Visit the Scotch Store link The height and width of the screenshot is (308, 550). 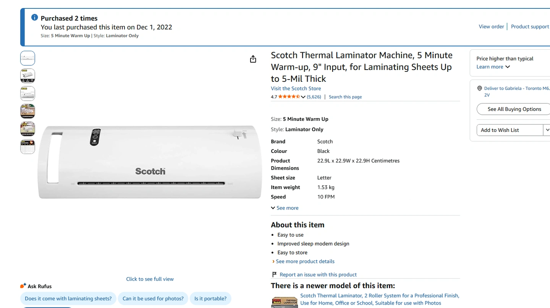[296, 88]
